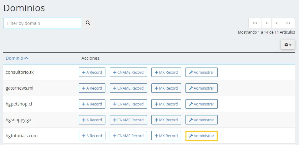This screenshot has height=145, width=299.
Task: Add MX Record for gatornews.ml
Action: click(166, 88)
